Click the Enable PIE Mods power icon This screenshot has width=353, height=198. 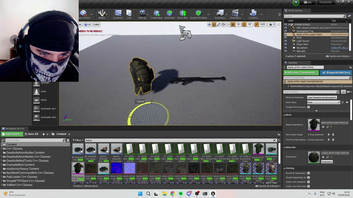tap(199, 15)
